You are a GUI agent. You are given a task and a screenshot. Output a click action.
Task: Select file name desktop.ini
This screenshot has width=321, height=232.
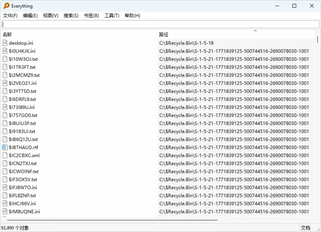click(21, 43)
